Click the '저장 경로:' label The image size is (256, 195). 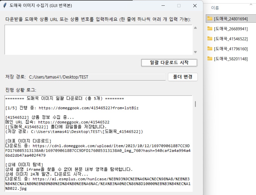(x=15, y=77)
